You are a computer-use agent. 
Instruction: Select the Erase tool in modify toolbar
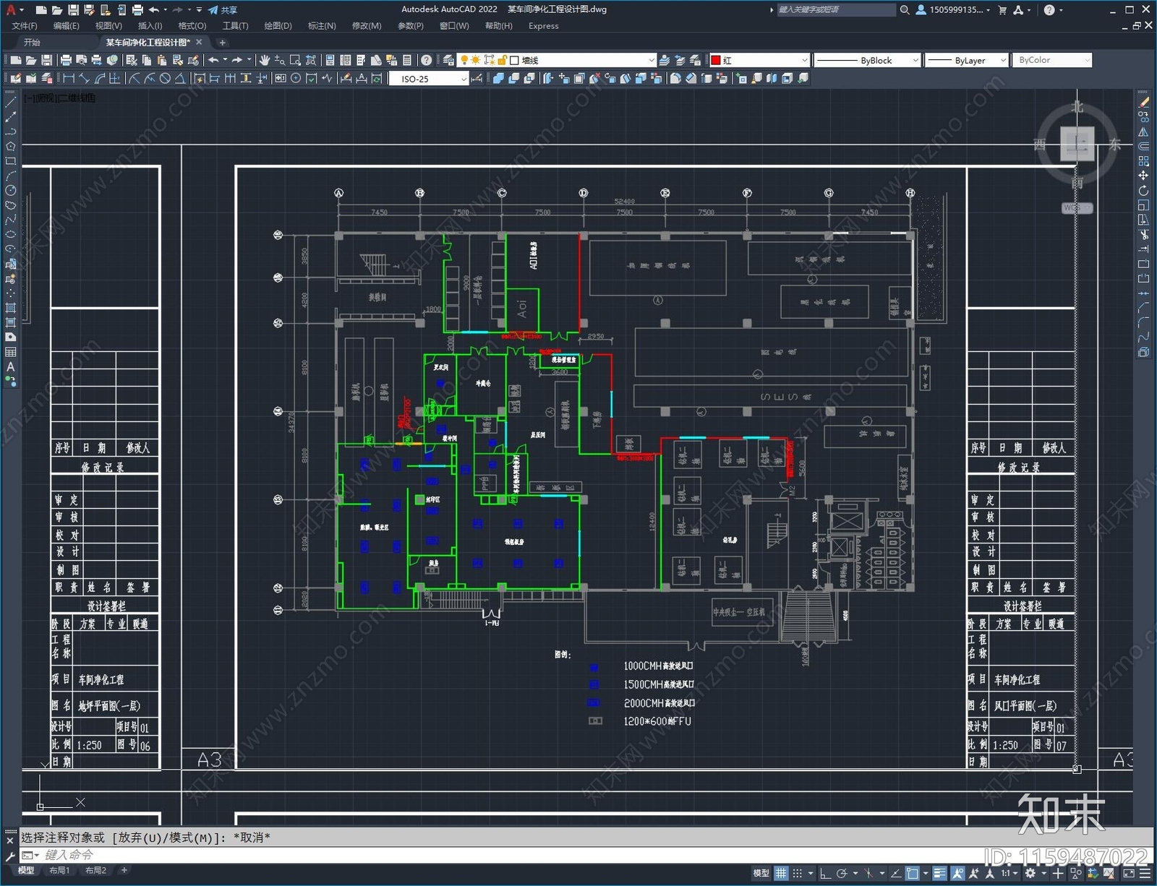[1143, 103]
